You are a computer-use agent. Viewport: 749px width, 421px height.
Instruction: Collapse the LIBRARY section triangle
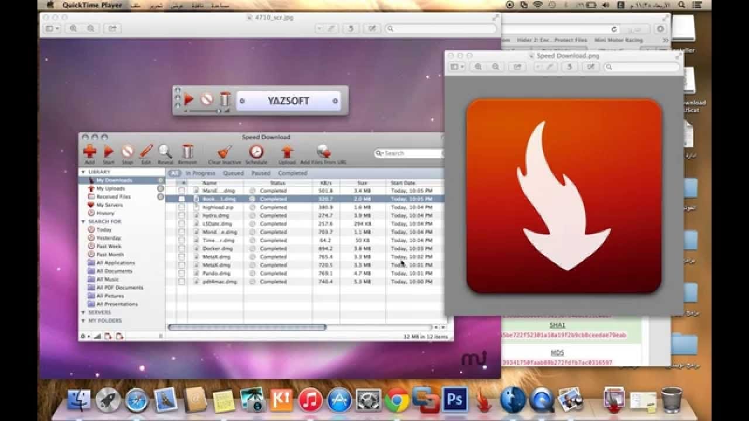(x=83, y=172)
